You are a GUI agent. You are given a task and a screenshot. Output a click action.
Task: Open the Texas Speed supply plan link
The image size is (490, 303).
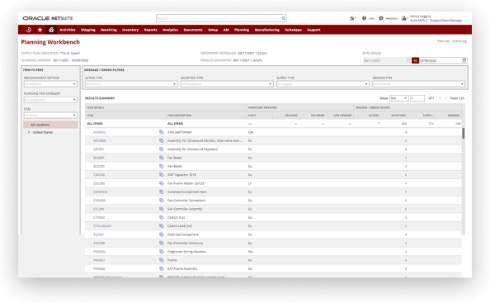point(70,53)
